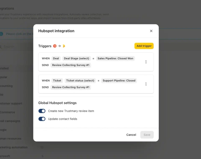Click the Triggers heading text
This screenshot has height=159, width=201.
45,46
